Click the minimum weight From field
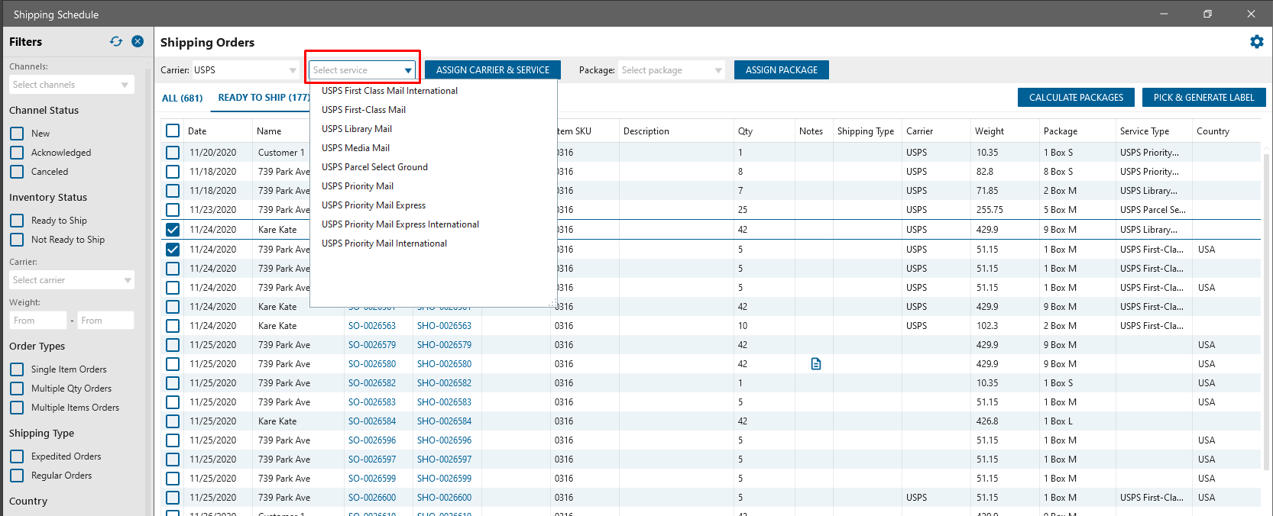 pos(38,321)
